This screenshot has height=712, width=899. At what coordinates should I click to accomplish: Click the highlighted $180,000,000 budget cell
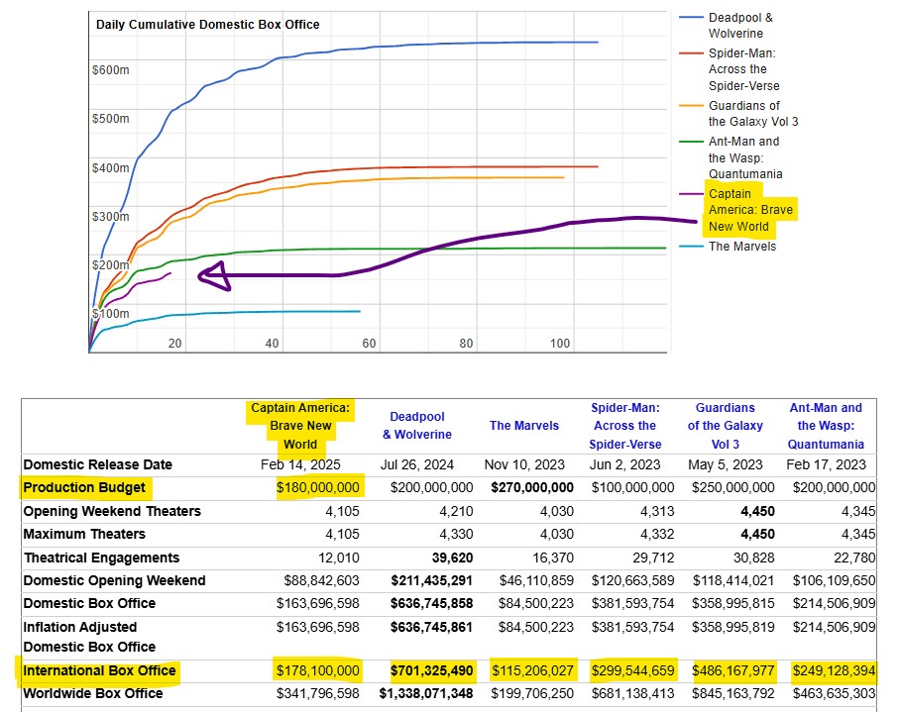[x=317, y=487]
